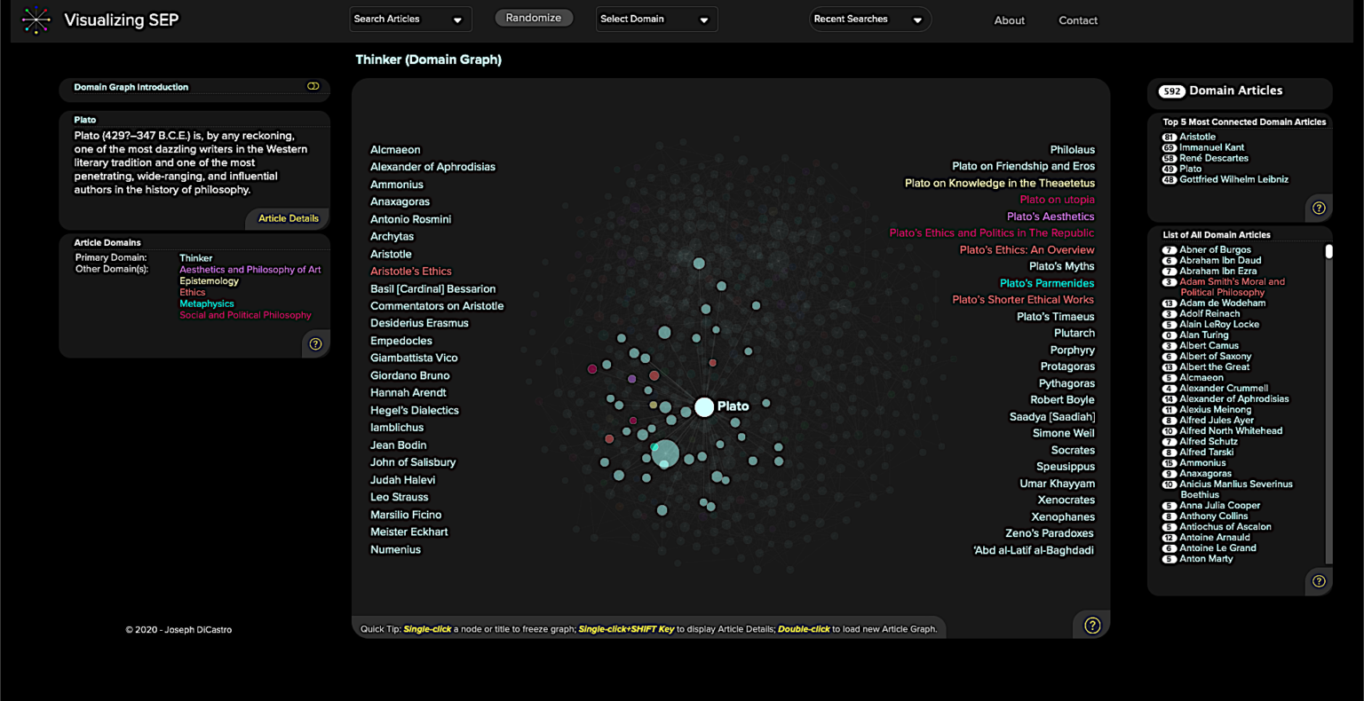Screen dimensions: 1364x701
Task: Open the Select Domain dropdown
Action: pyautogui.click(x=656, y=19)
